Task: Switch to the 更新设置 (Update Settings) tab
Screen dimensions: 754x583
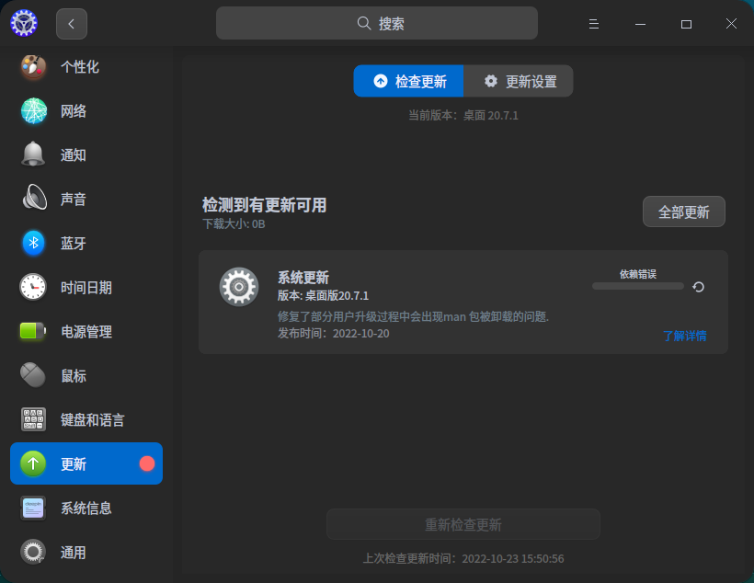Action: 519,81
